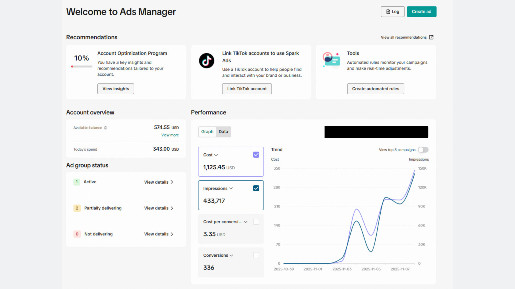Expand the Cost per conversion dropdown
Screen dimensions: 515x289
pos(245,222)
